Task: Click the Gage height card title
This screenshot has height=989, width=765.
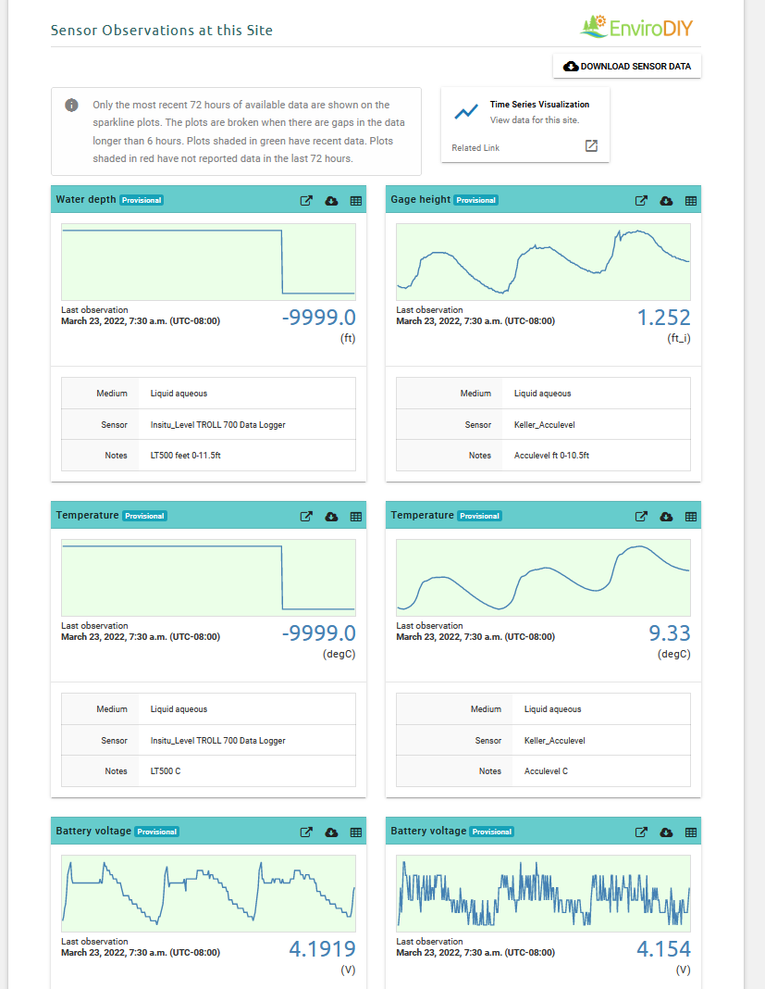Action: pyautogui.click(x=420, y=199)
